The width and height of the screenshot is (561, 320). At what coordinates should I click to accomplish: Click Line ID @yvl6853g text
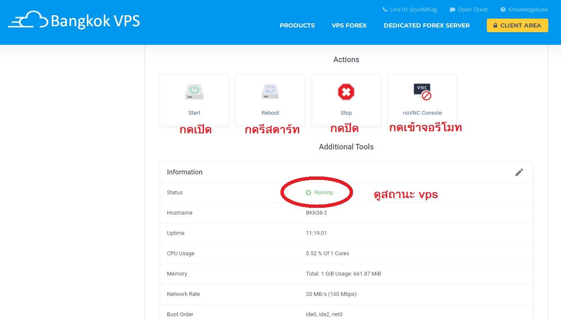[x=414, y=9]
